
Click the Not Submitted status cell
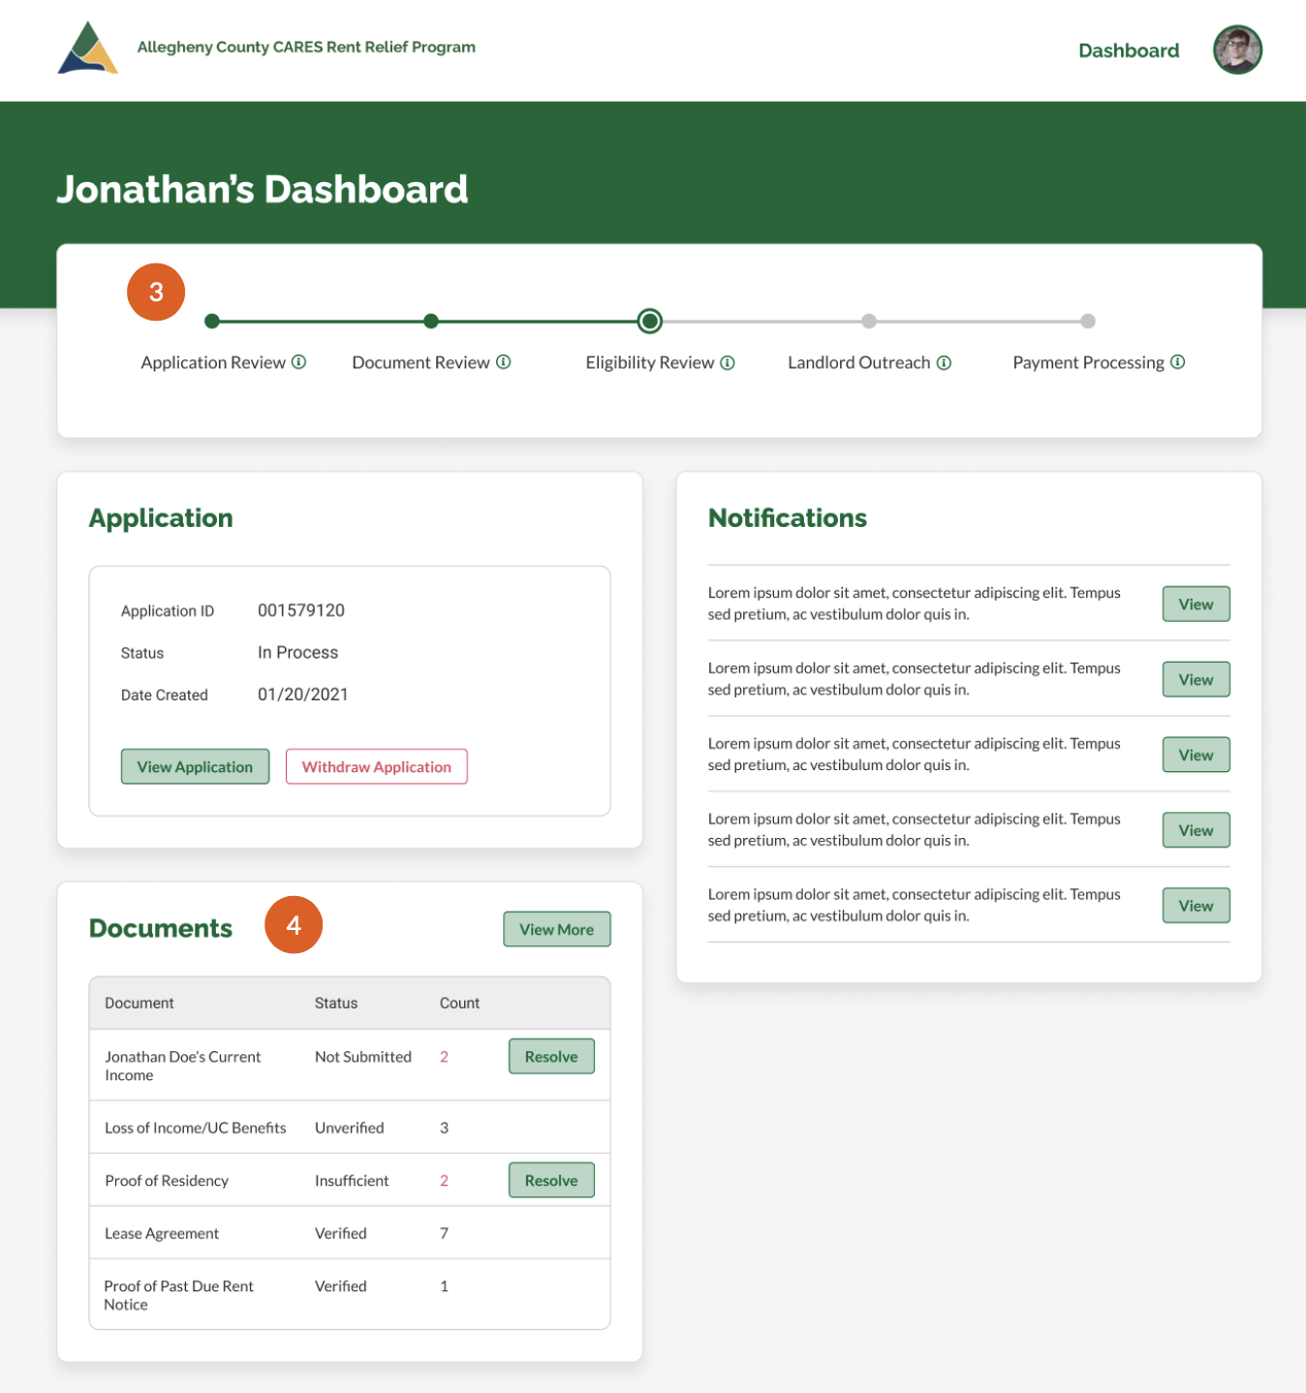[x=363, y=1056]
